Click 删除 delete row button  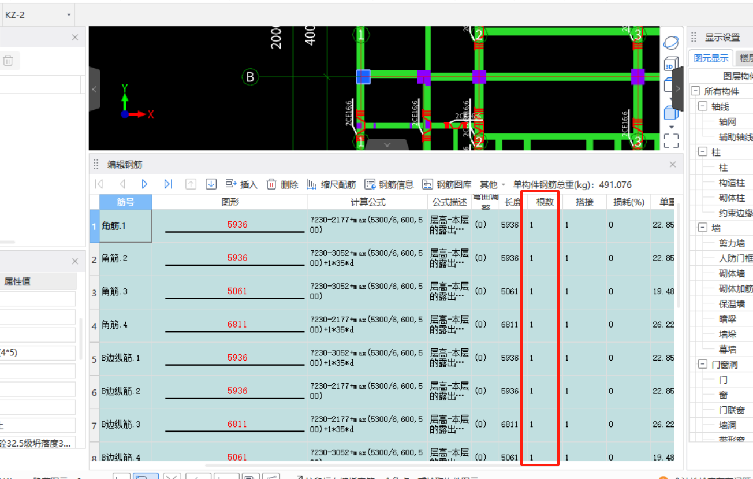tap(282, 184)
